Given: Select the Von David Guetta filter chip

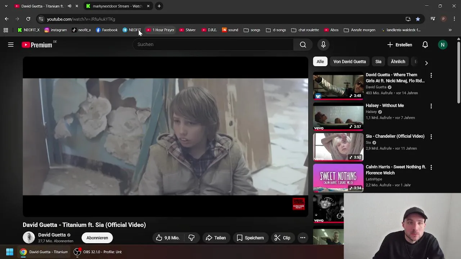Looking at the screenshot, I should click(x=349, y=62).
